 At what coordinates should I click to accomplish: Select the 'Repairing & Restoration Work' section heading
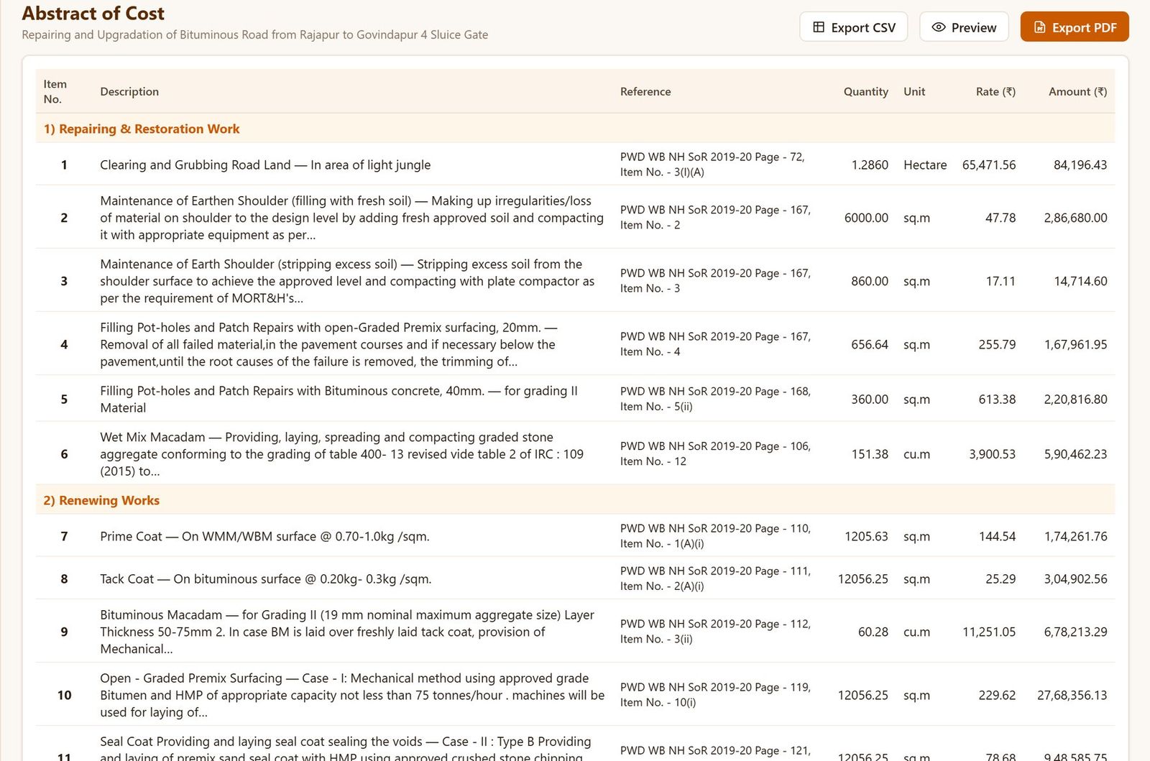coord(142,129)
